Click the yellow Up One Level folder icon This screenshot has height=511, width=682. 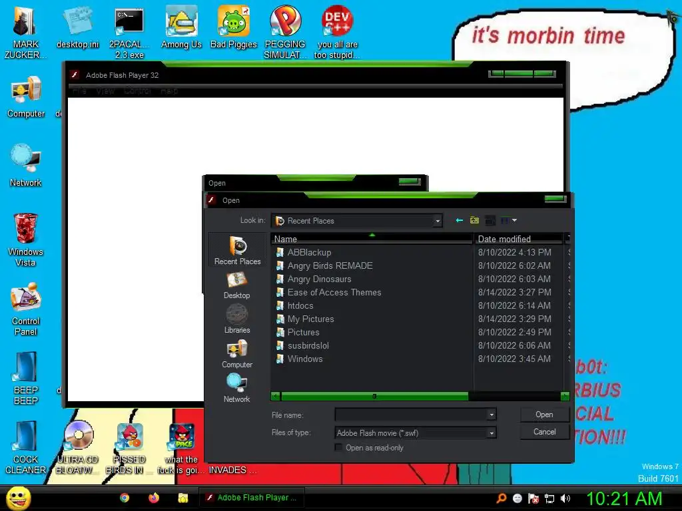tap(474, 220)
